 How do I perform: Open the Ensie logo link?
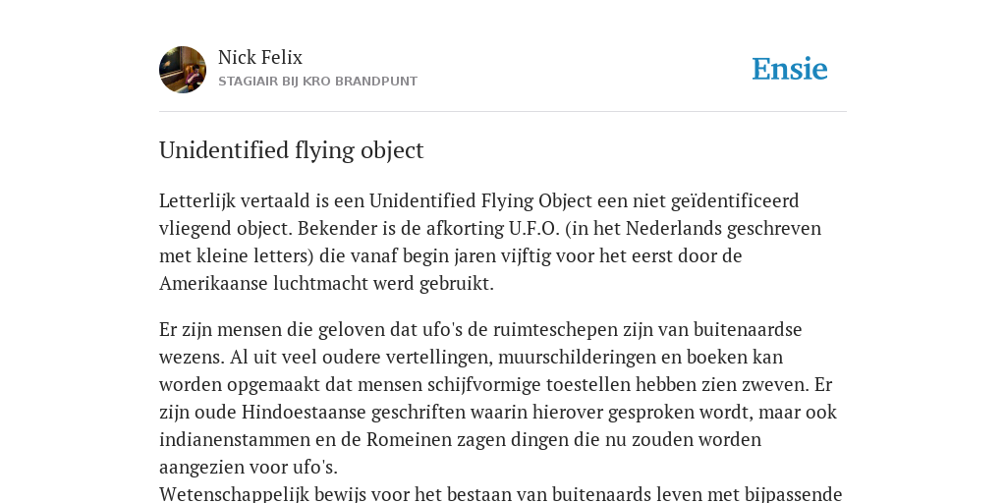[790, 69]
